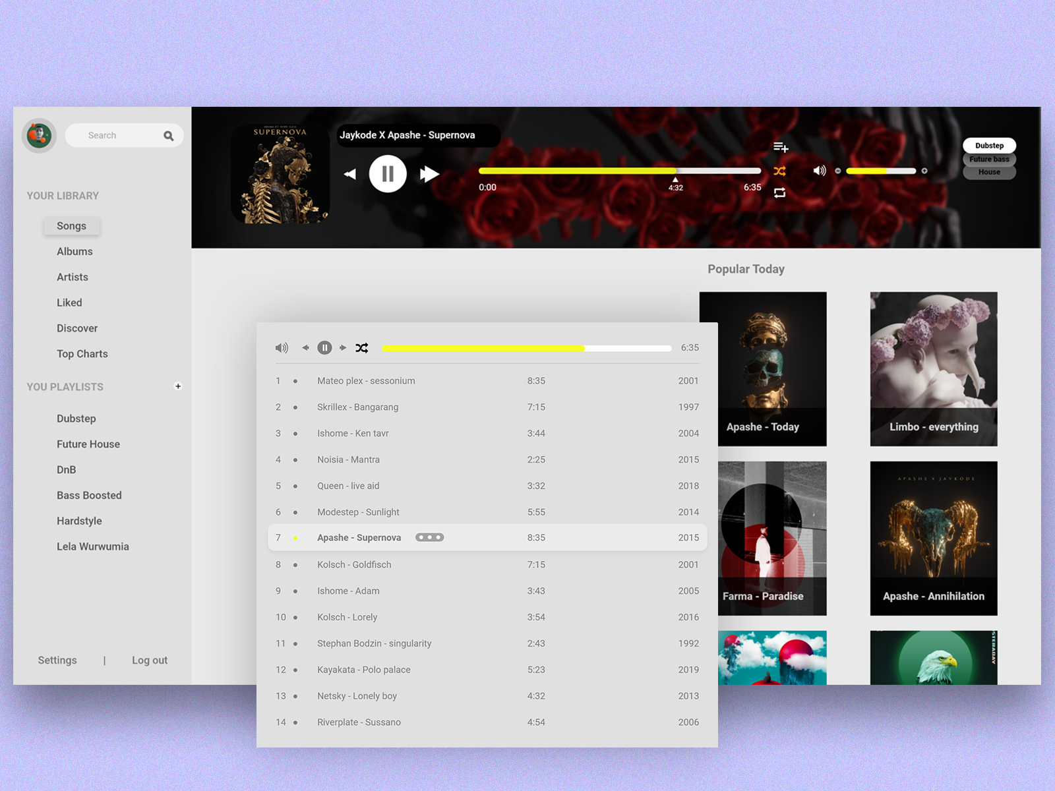Viewport: 1055px width, 791px height.
Task: Select the Future bass genre tag
Action: coord(989,160)
